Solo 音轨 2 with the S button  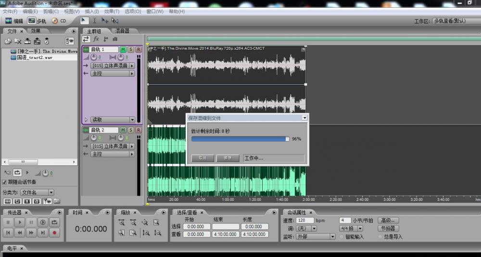pyautogui.click(x=131, y=130)
